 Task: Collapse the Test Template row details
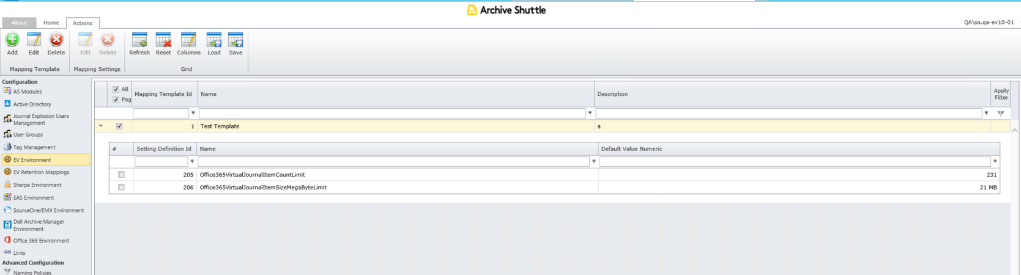101,126
